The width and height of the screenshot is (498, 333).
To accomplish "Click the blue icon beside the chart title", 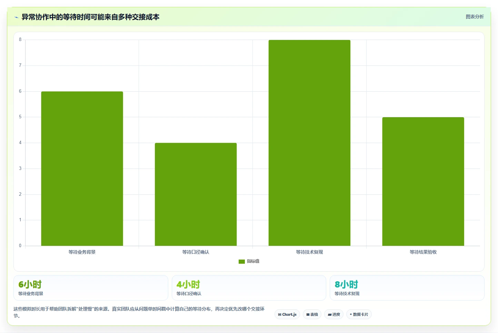I will [x=16, y=17].
